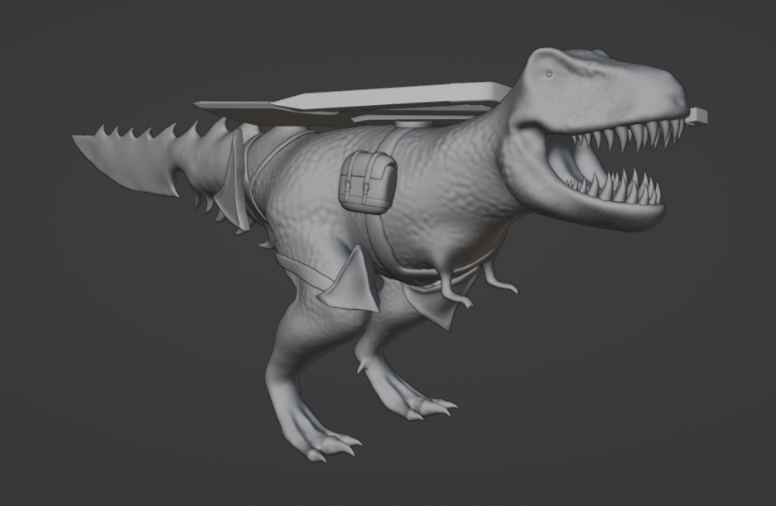Select the large sword on the dinosaur's back

click(x=352, y=104)
